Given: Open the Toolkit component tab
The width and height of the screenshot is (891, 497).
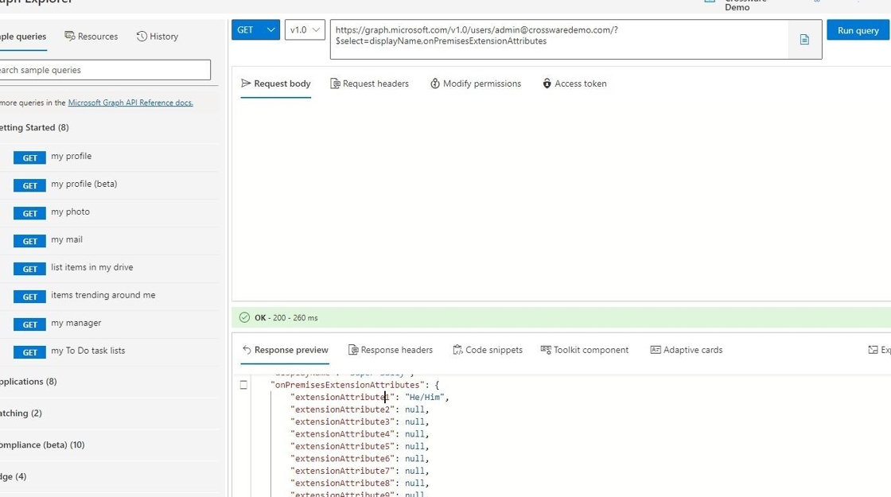Looking at the screenshot, I should [x=584, y=350].
